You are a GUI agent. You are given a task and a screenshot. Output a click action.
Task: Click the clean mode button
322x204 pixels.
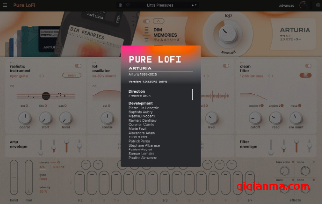tap(71, 75)
